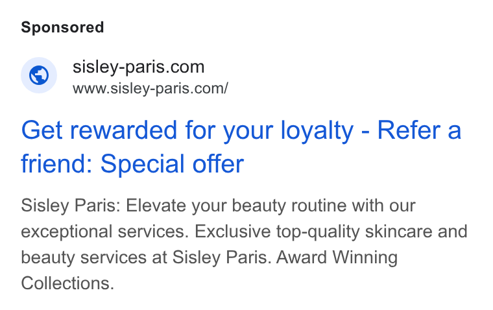This screenshot has height=310, width=493.
Task: Click the word 'friend:' in the headline
Action: 56,164
